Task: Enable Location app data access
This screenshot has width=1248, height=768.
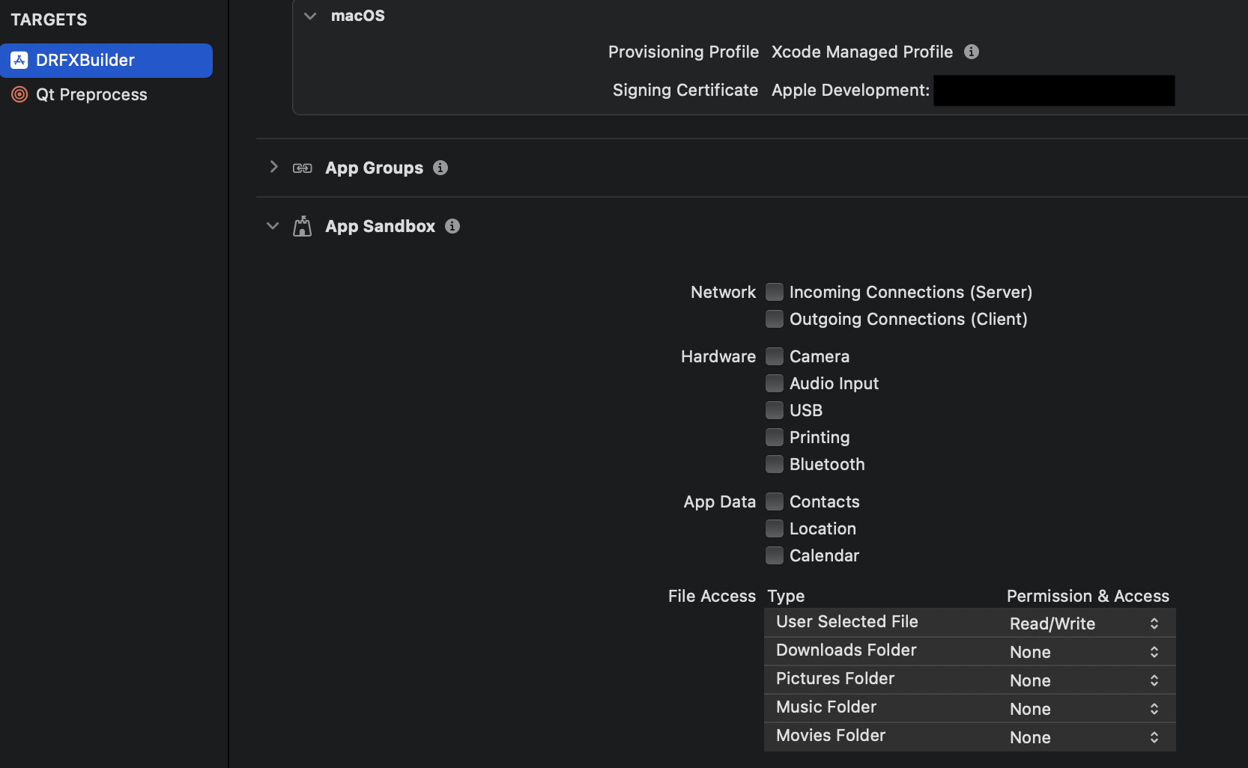Action: [x=775, y=528]
